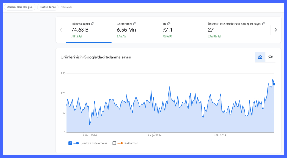Screen dimensions: 287x158
Task: Open help icon next to Tıklama sayısı
Action: (x=92, y=24)
